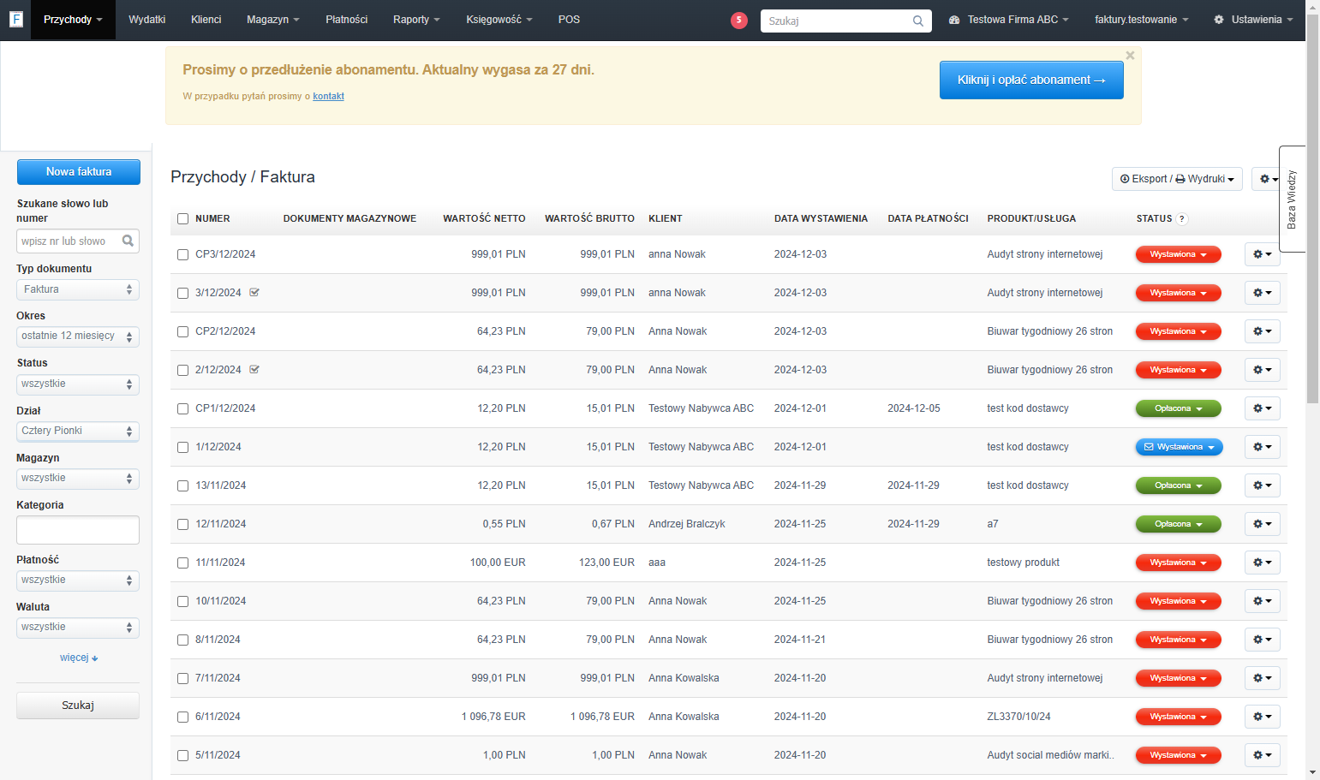Open gear actions for invoice CP3/12/2024
Screen dimensions: 1320x780
coord(1262,254)
